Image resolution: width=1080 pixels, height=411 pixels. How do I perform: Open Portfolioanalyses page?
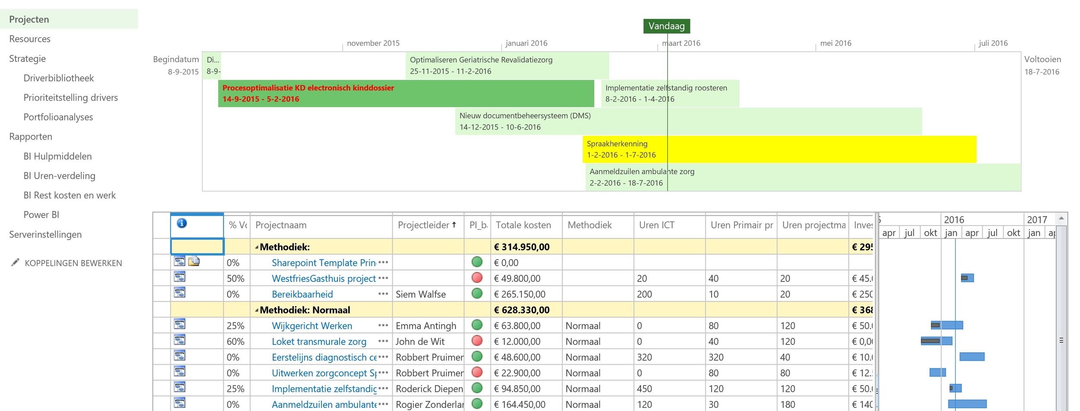click(58, 117)
